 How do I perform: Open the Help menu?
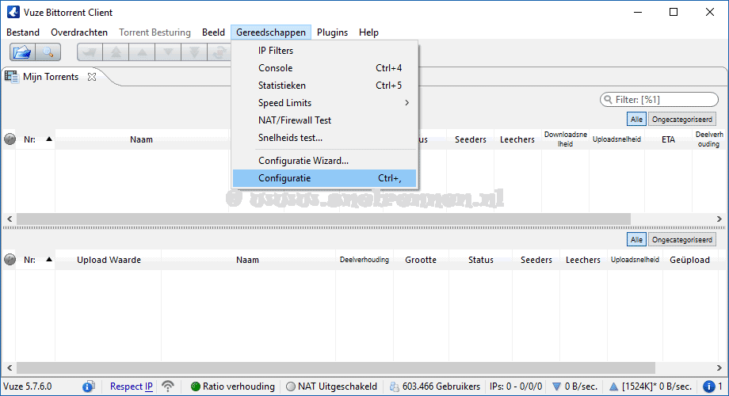[368, 32]
